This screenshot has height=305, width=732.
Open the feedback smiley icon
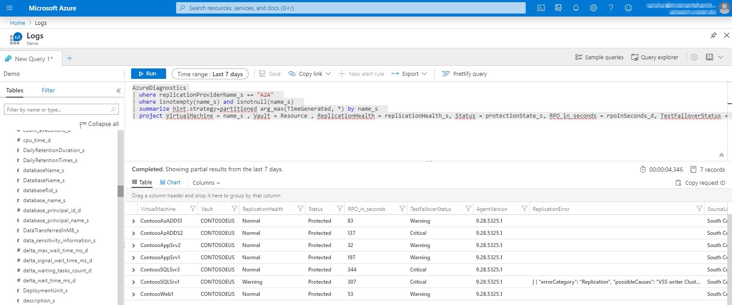(x=628, y=8)
